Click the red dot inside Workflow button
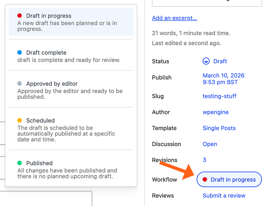This screenshot has height=206, width=267. coord(205,179)
